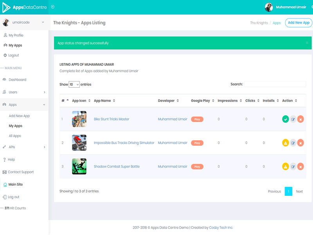Select All Apps in the Apps submenu
313x235 pixels.
[15, 136]
